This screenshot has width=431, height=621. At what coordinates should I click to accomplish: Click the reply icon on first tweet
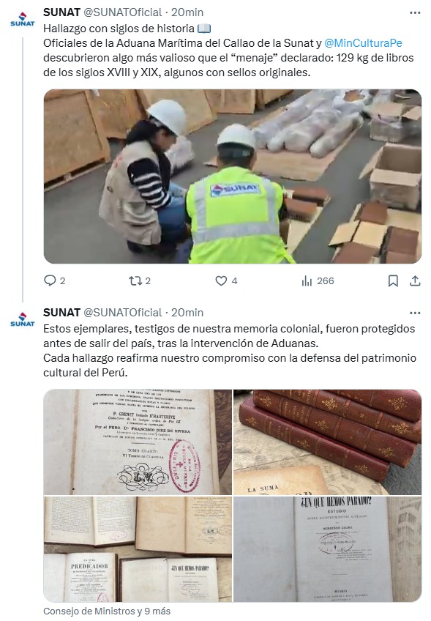[50, 280]
